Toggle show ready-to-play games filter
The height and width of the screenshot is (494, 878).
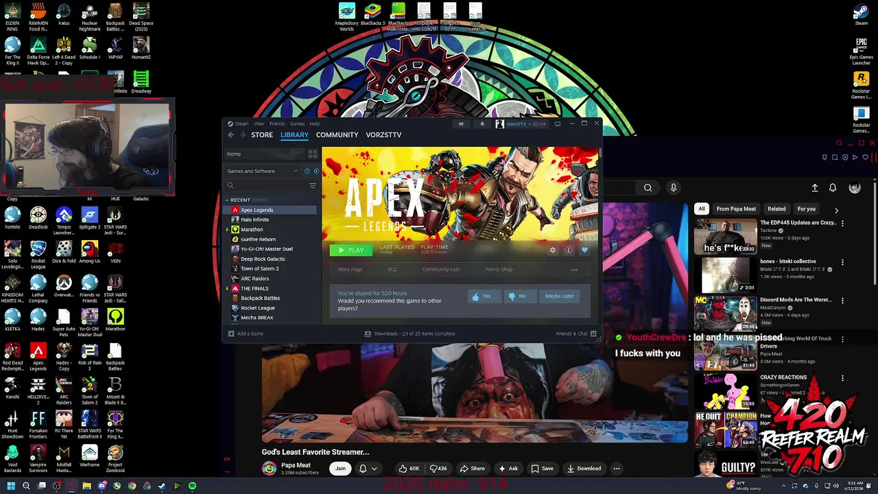pyautogui.click(x=316, y=171)
